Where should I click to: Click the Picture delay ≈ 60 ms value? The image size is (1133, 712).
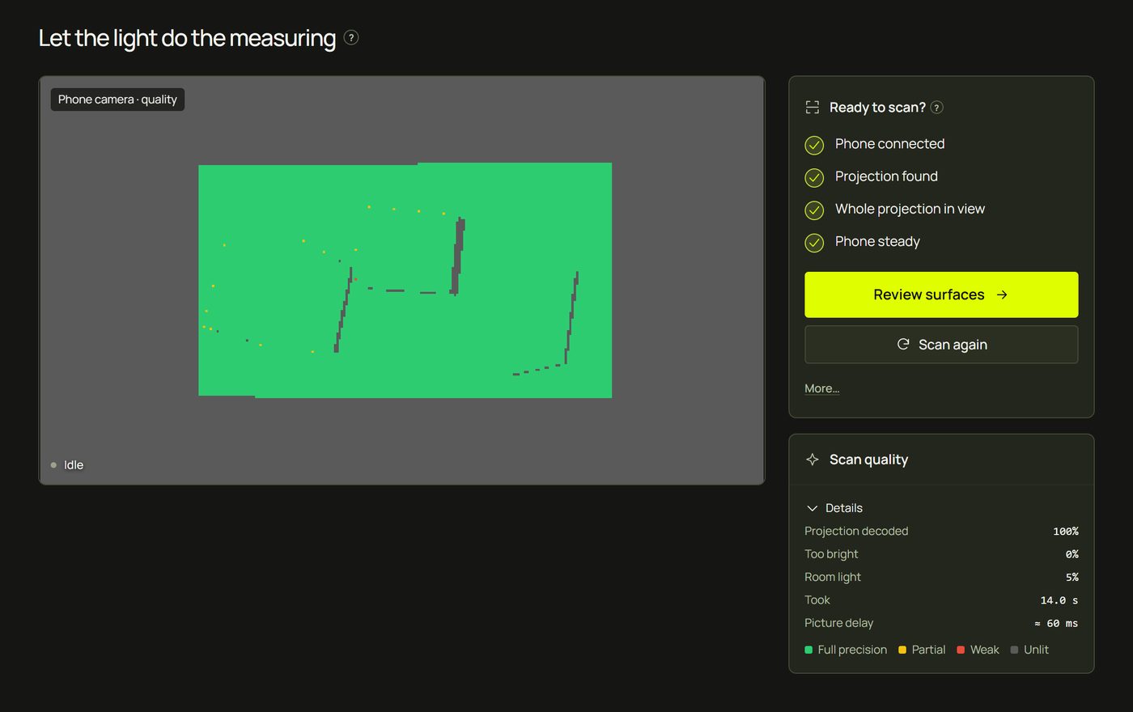(1056, 623)
